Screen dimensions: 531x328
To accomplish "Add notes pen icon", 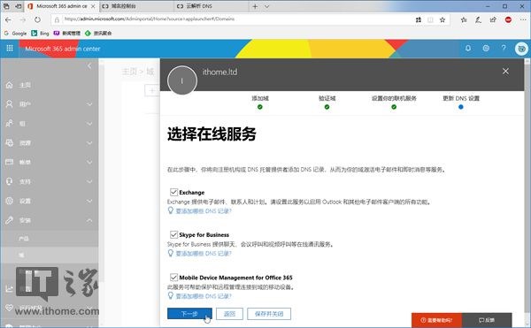I will coord(478,19).
